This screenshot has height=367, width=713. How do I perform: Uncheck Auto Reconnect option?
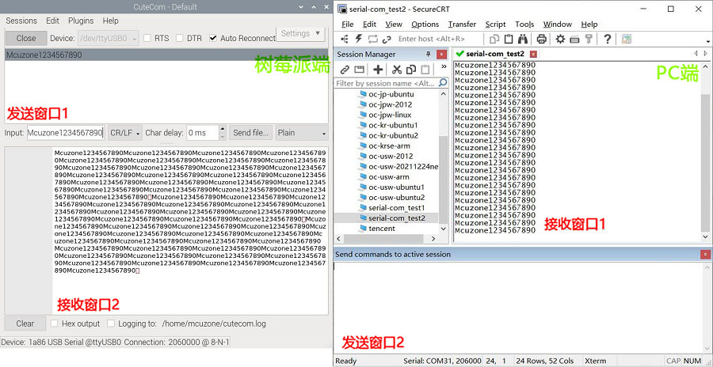213,38
